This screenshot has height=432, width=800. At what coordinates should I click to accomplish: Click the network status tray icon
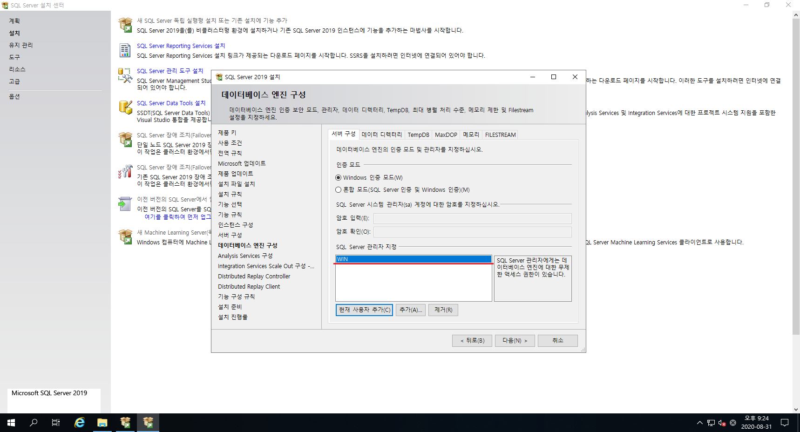(x=711, y=423)
